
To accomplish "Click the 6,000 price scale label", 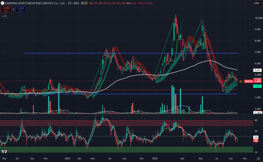I will click(258, 63).
